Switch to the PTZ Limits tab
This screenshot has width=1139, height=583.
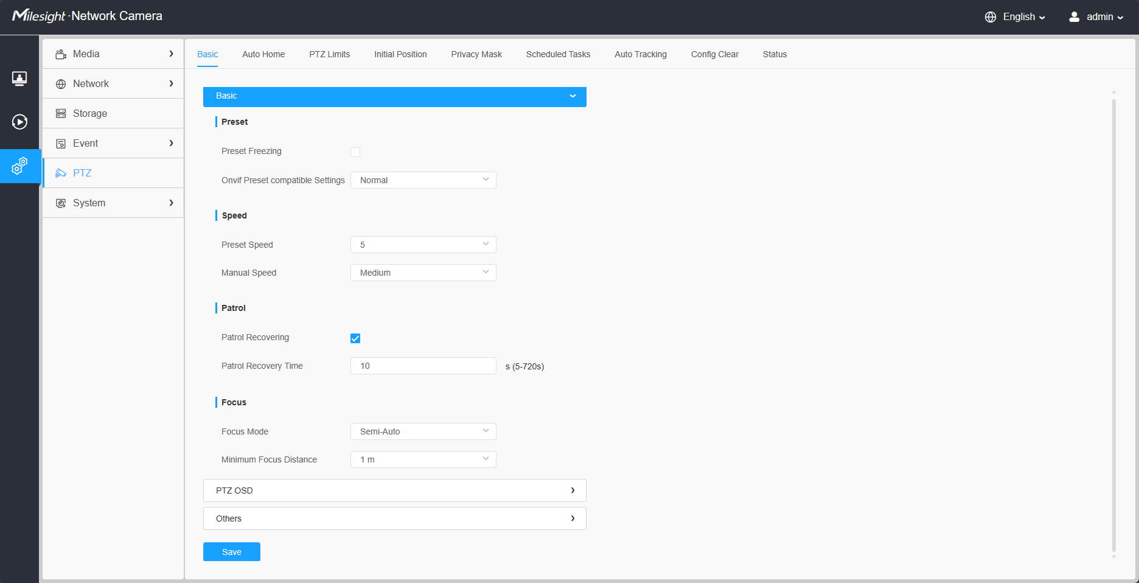[330, 54]
